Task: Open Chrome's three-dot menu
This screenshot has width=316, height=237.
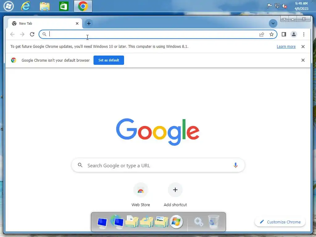Action: click(x=304, y=34)
